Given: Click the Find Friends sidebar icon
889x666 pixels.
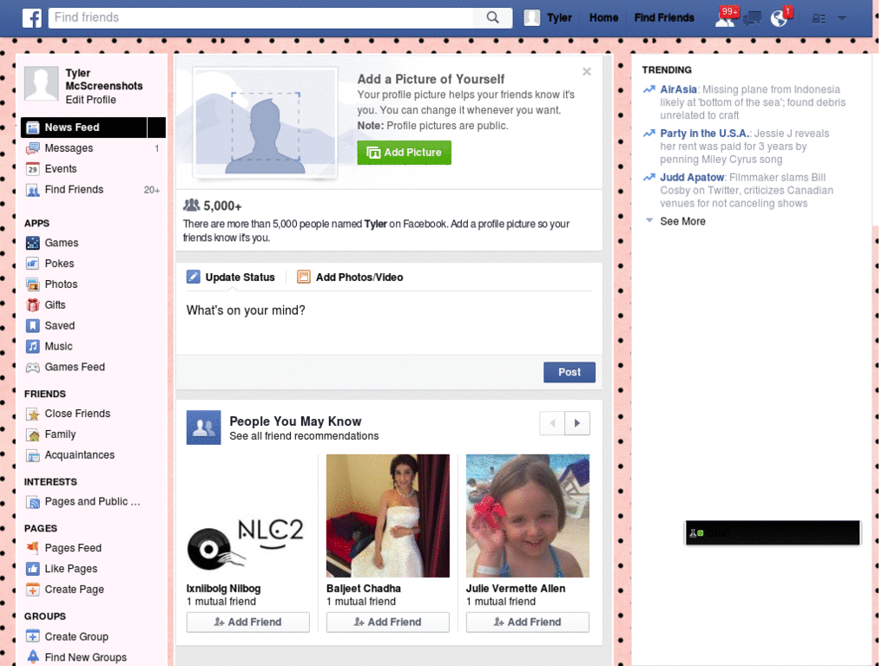Looking at the screenshot, I should coord(33,190).
